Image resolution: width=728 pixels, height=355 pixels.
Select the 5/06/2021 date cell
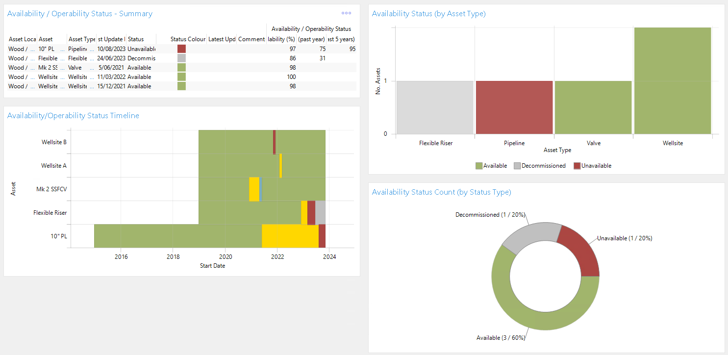coord(111,68)
